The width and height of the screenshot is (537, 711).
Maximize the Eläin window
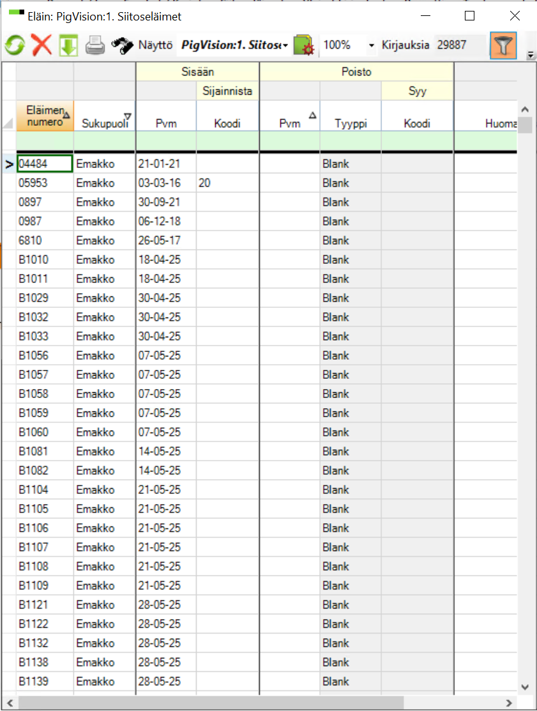point(470,16)
